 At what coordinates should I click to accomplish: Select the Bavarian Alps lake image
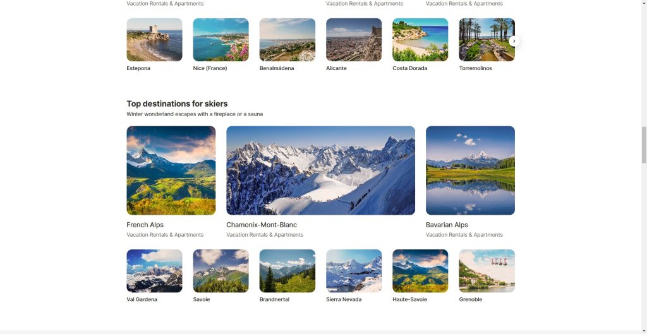[470, 170]
